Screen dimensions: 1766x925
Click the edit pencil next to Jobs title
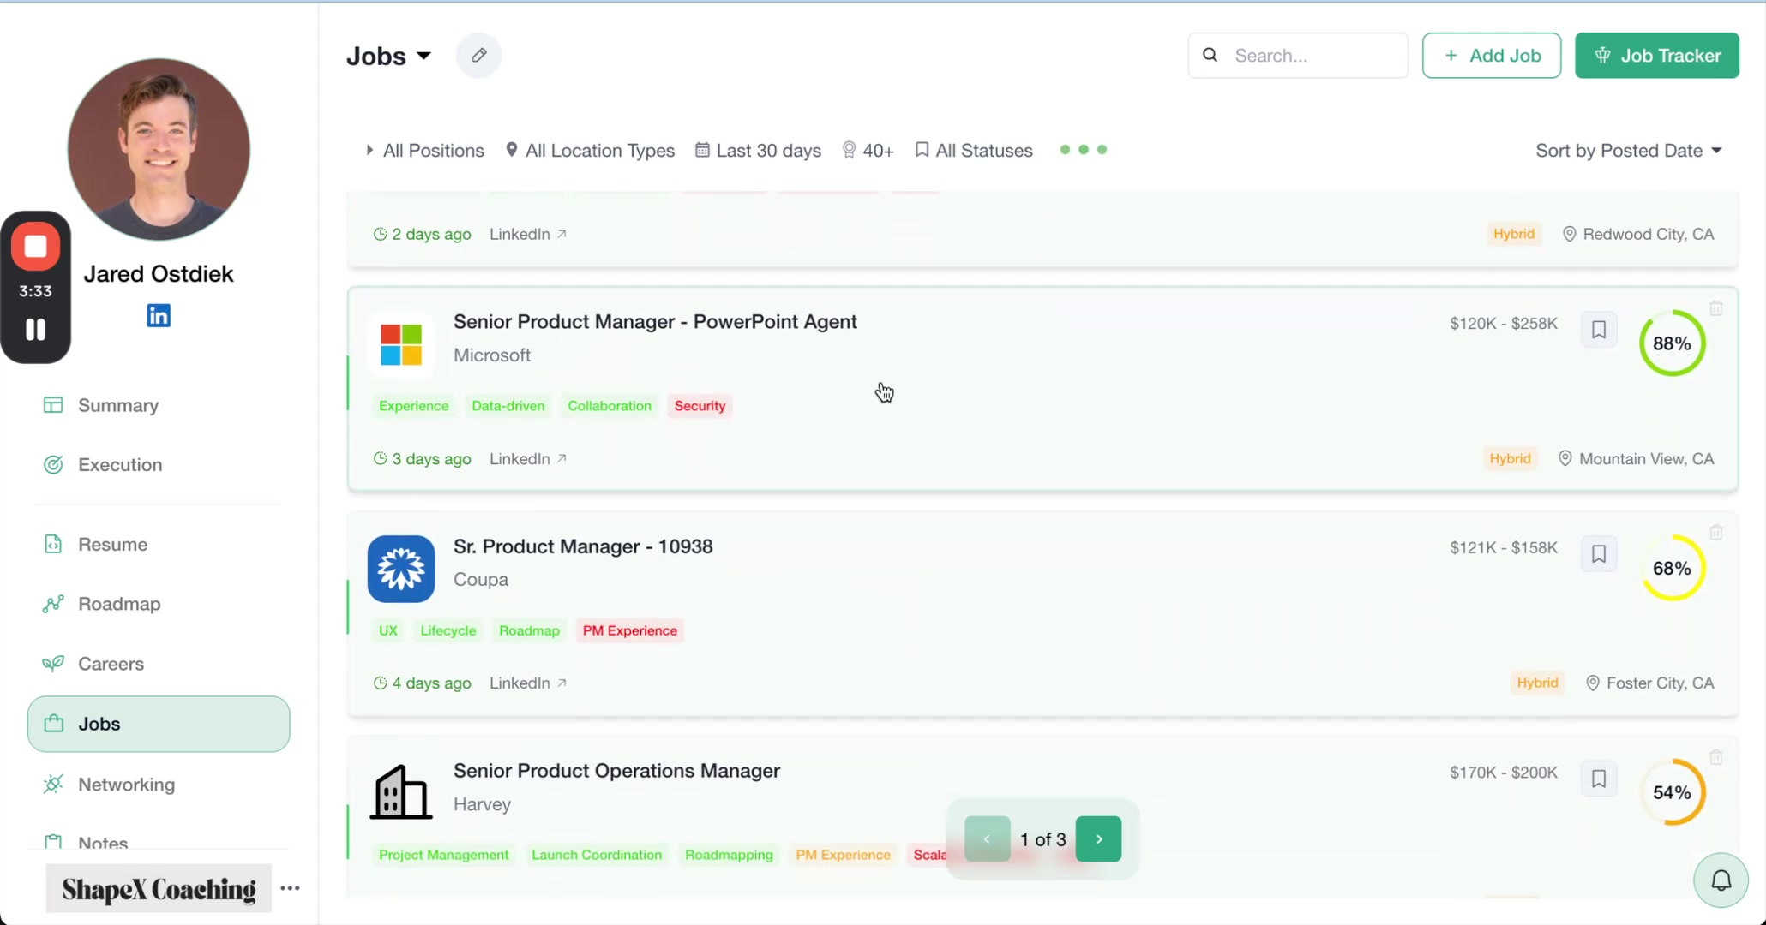pyautogui.click(x=478, y=55)
